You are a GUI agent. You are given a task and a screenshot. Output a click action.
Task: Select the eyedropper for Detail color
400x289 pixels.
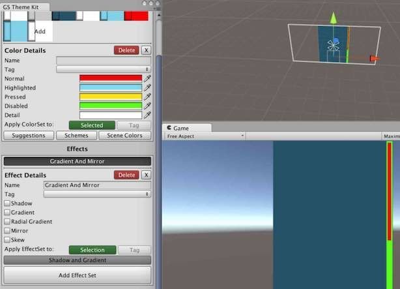[x=147, y=115]
